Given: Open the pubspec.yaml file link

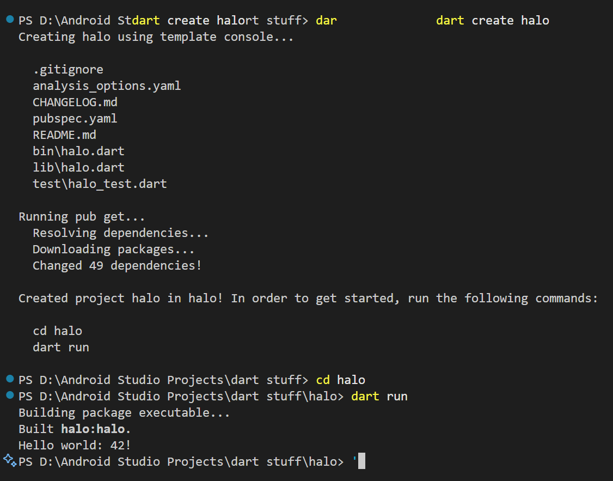Looking at the screenshot, I should [75, 119].
